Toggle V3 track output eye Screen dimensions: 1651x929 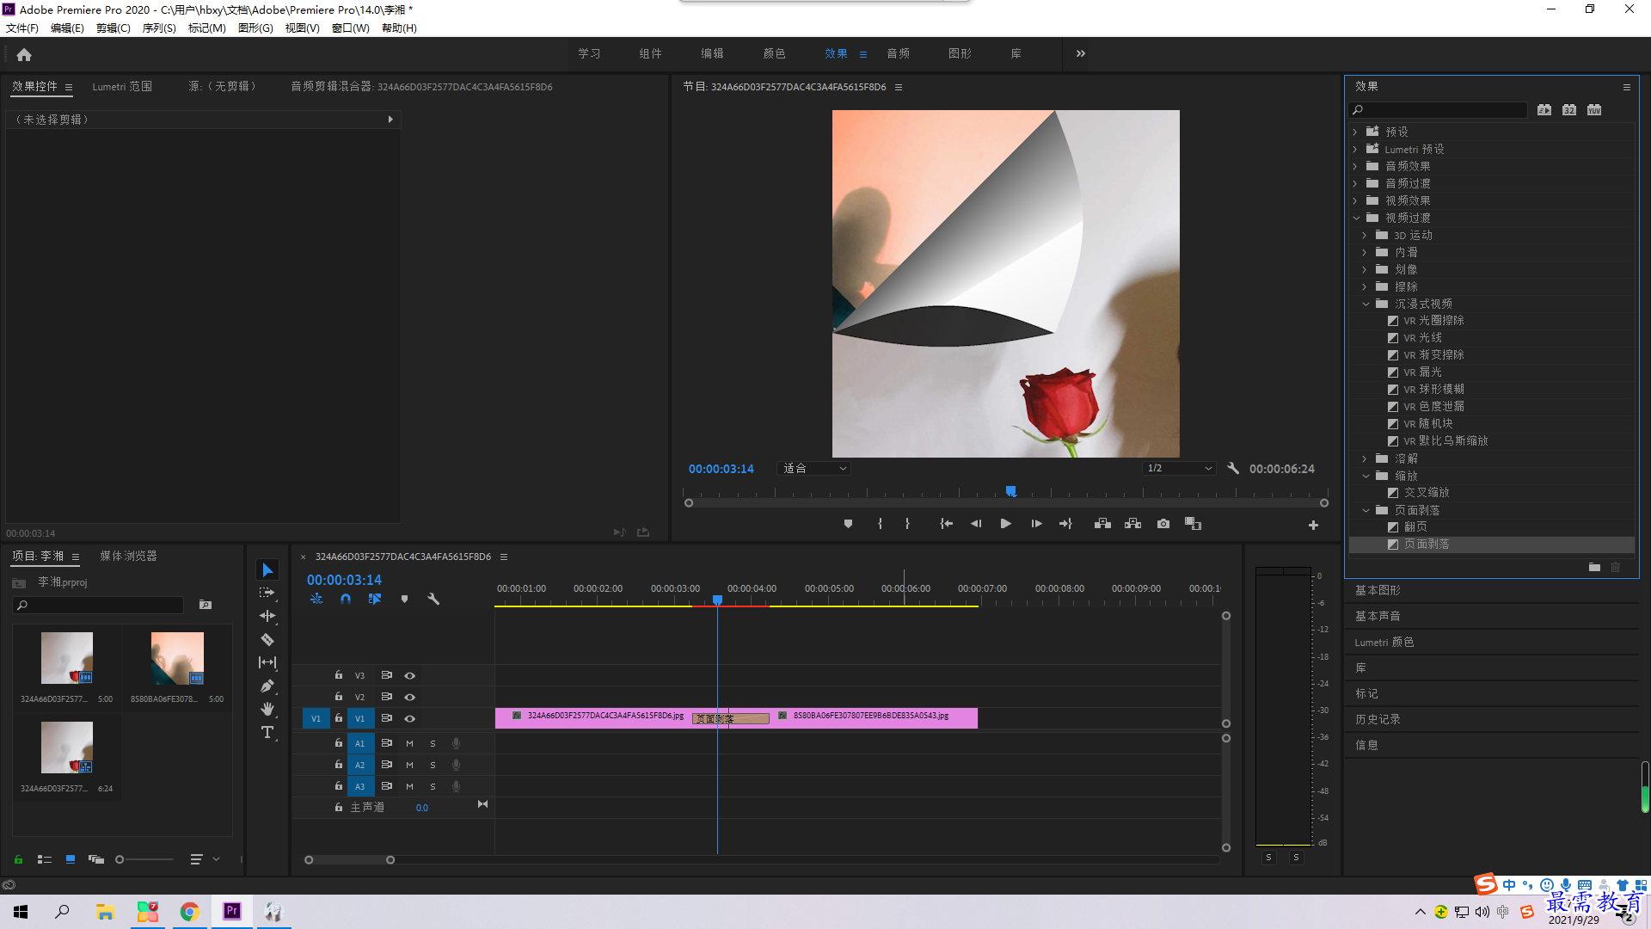coord(410,675)
